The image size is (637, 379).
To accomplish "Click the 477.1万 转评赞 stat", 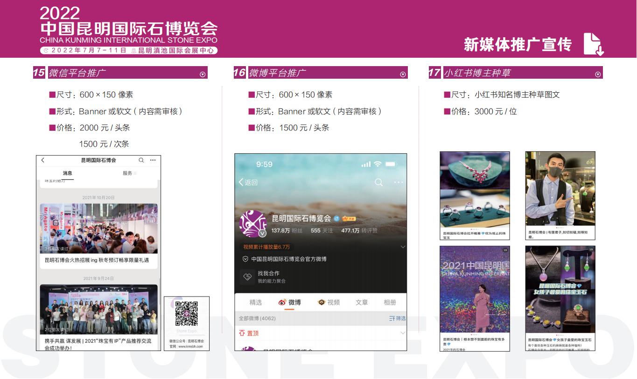I will 359,230.
